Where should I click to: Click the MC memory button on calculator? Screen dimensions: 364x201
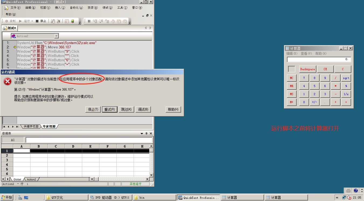(x=292, y=78)
